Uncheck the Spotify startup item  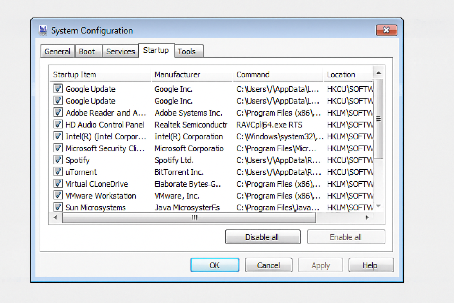58,160
